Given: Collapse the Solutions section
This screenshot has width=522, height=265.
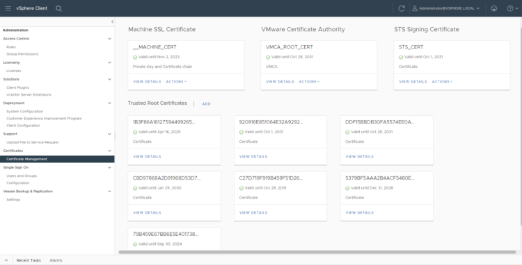Looking at the screenshot, I should click(109, 79).
